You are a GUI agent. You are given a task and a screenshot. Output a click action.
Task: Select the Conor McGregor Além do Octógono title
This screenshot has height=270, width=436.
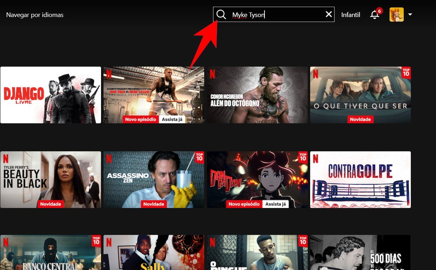(x=257, y=95)
